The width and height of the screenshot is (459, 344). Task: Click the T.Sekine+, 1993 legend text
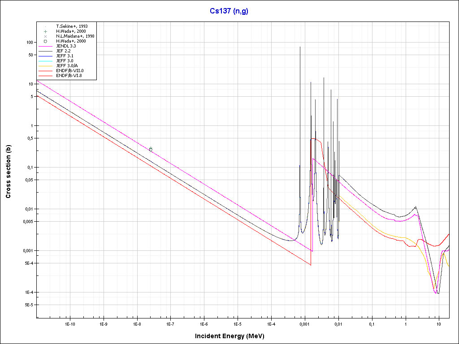click(x=72, y=26)
